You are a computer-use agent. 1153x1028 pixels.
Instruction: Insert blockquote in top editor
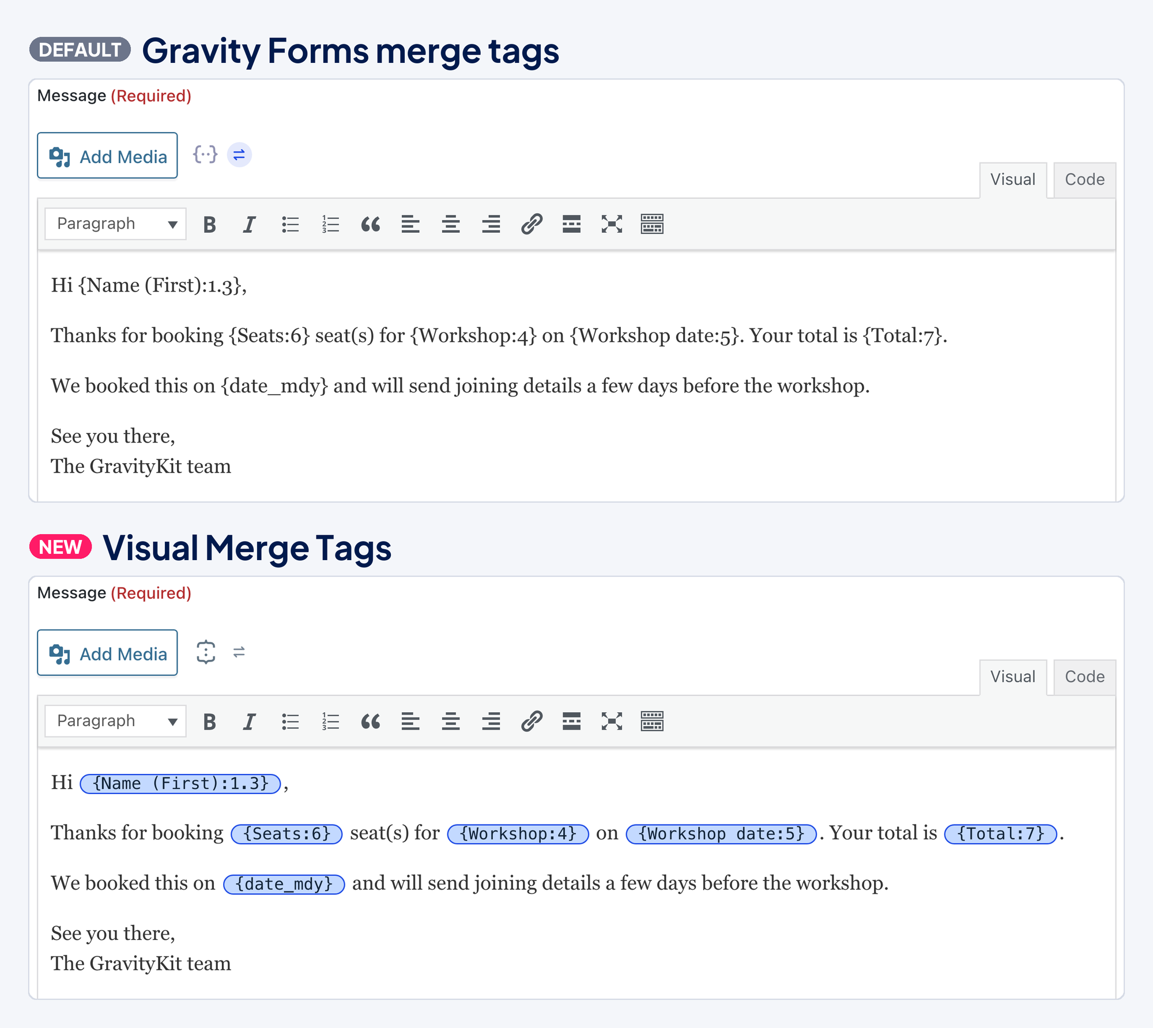(371, 224)
